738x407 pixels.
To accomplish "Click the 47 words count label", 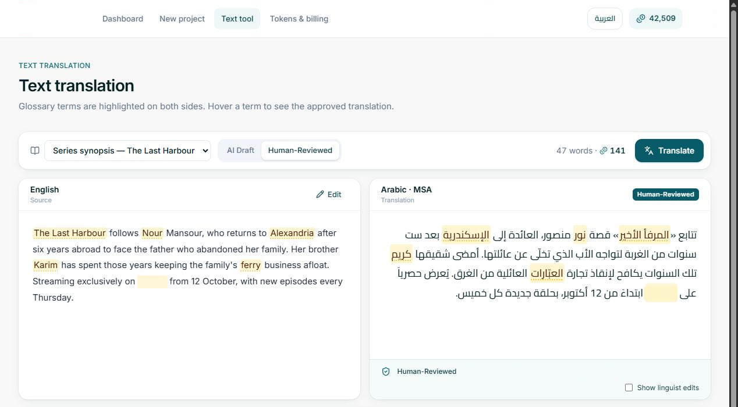I will point(574,151).
